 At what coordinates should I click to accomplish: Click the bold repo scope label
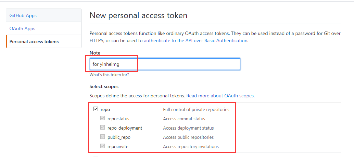(x=105, y=110)
